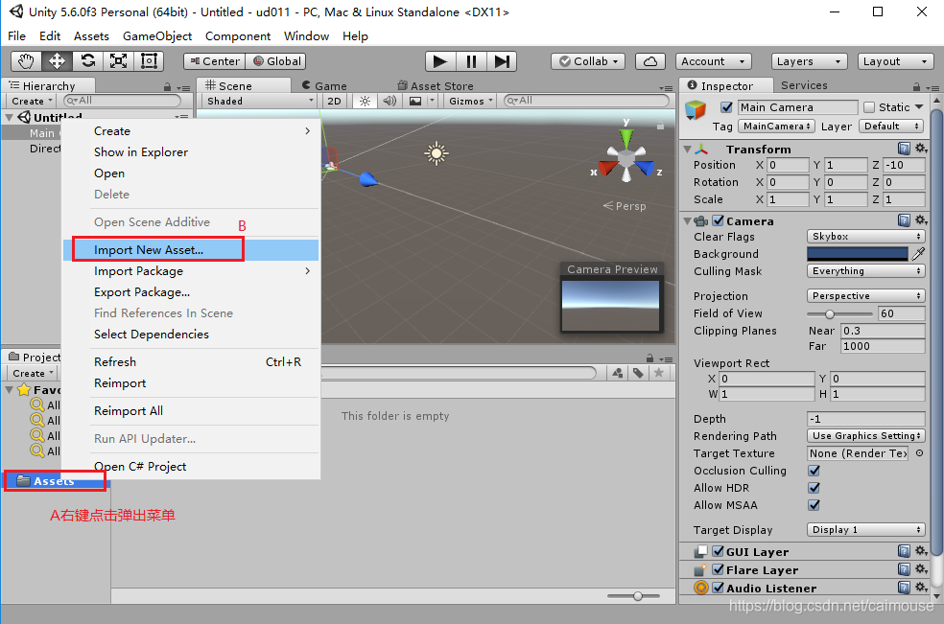Open the Layout dropdown in toolbar

coord(895,61)
